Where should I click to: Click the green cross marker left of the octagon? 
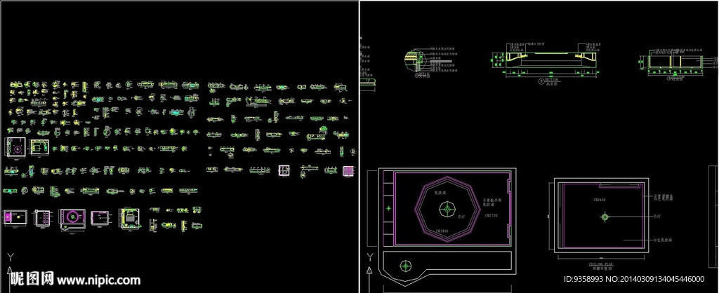point(388,209)
